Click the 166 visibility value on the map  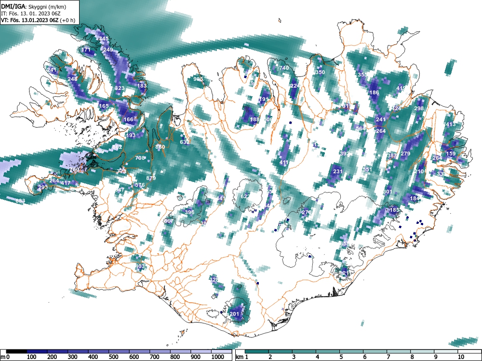129,119
